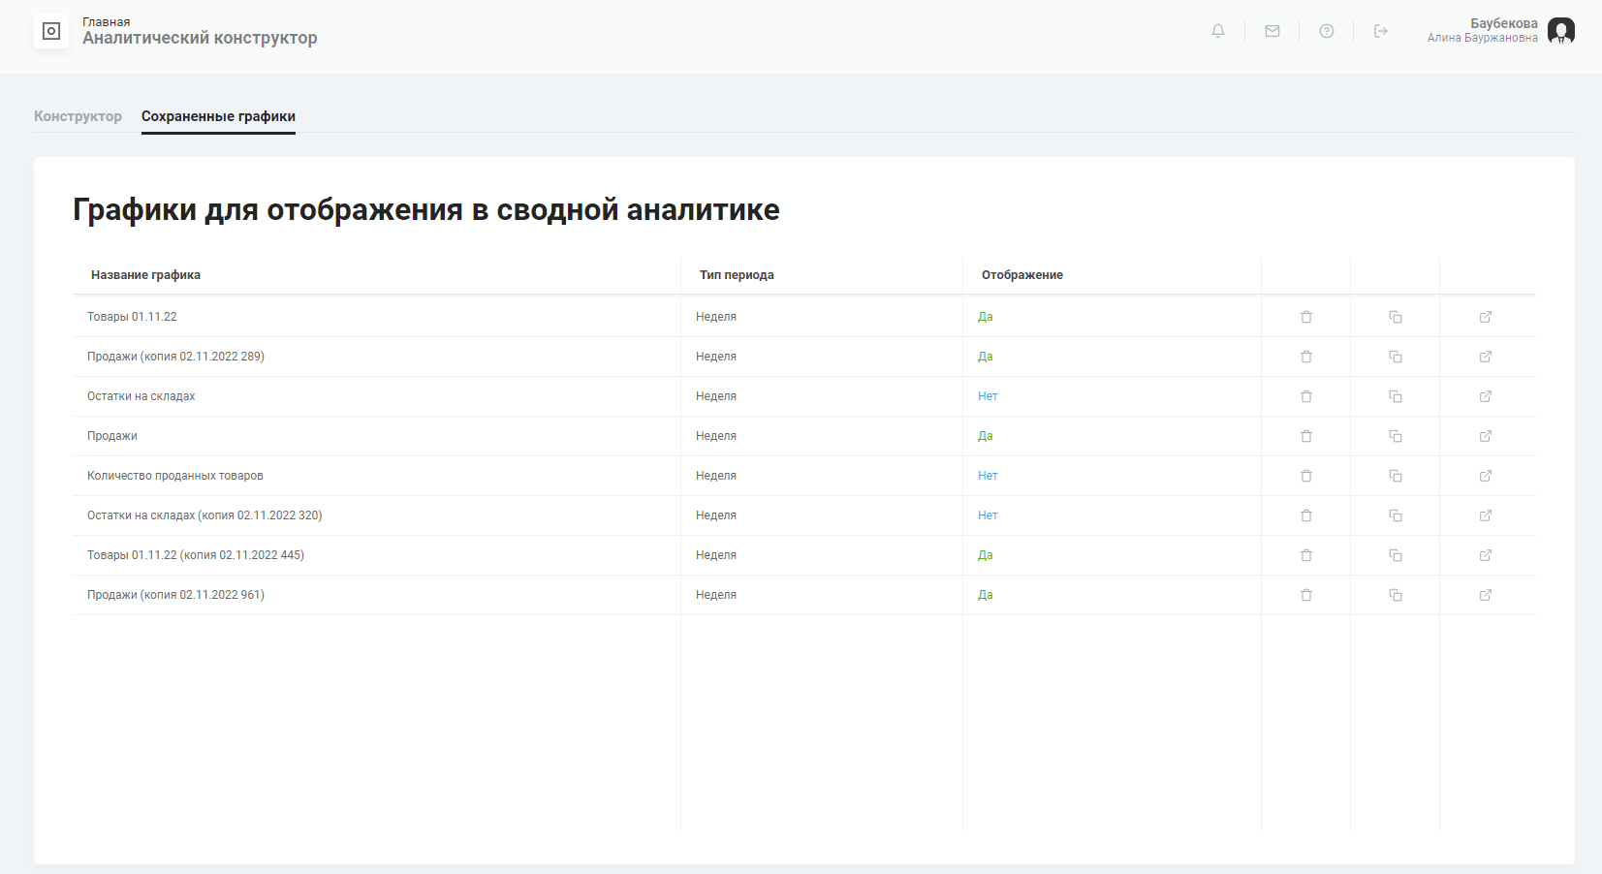Duplicate "Товары 01.11.22 (копия 02.11.2022 445)"
This screenshot has width=1602, height=874.
click(x=1395, y=555)
